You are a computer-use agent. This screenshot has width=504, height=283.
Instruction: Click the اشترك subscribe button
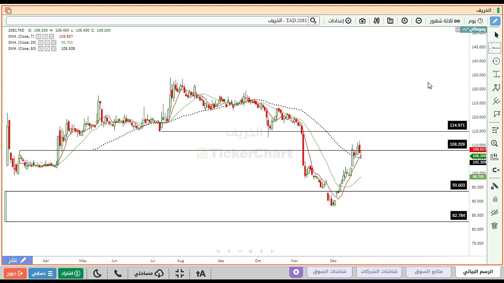coord(71,273)
